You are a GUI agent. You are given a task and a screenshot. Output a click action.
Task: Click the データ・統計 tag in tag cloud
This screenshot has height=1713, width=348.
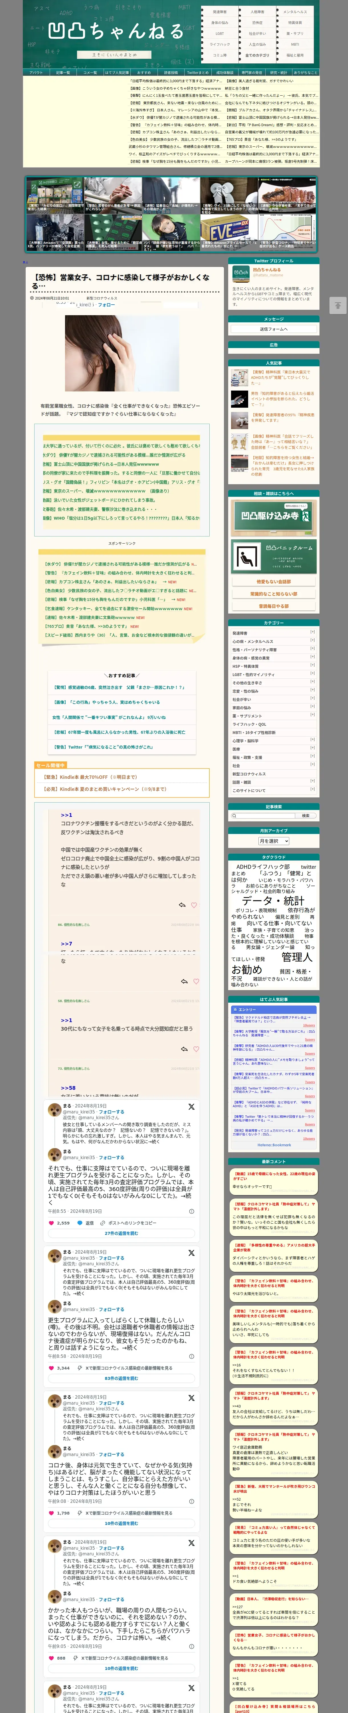tap(273, 900)
